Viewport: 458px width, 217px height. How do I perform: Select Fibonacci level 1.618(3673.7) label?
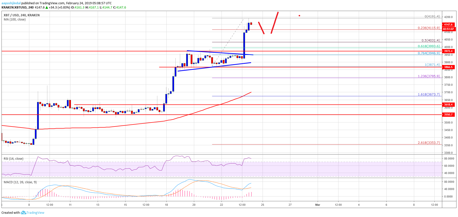pyautogui.click(x=429, y=94)
